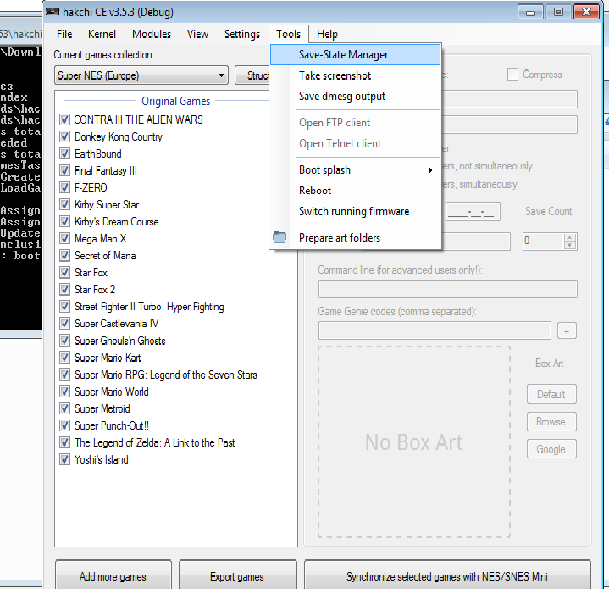Uncheck CONTRA III THE ALIEN WARS

click(64, 119)
